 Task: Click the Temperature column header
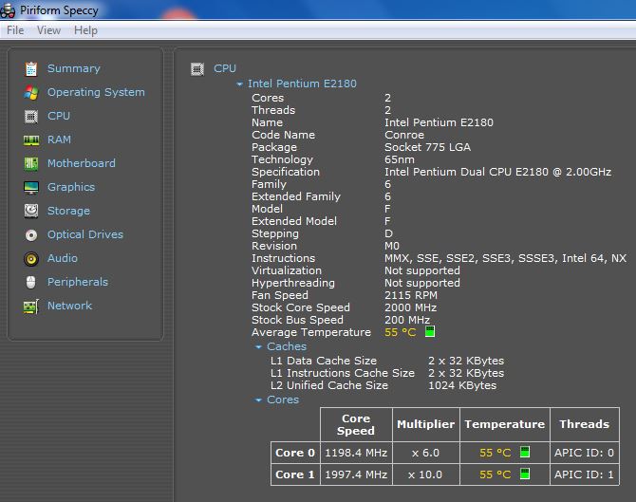pyautogui.click(x=505, y=424)
